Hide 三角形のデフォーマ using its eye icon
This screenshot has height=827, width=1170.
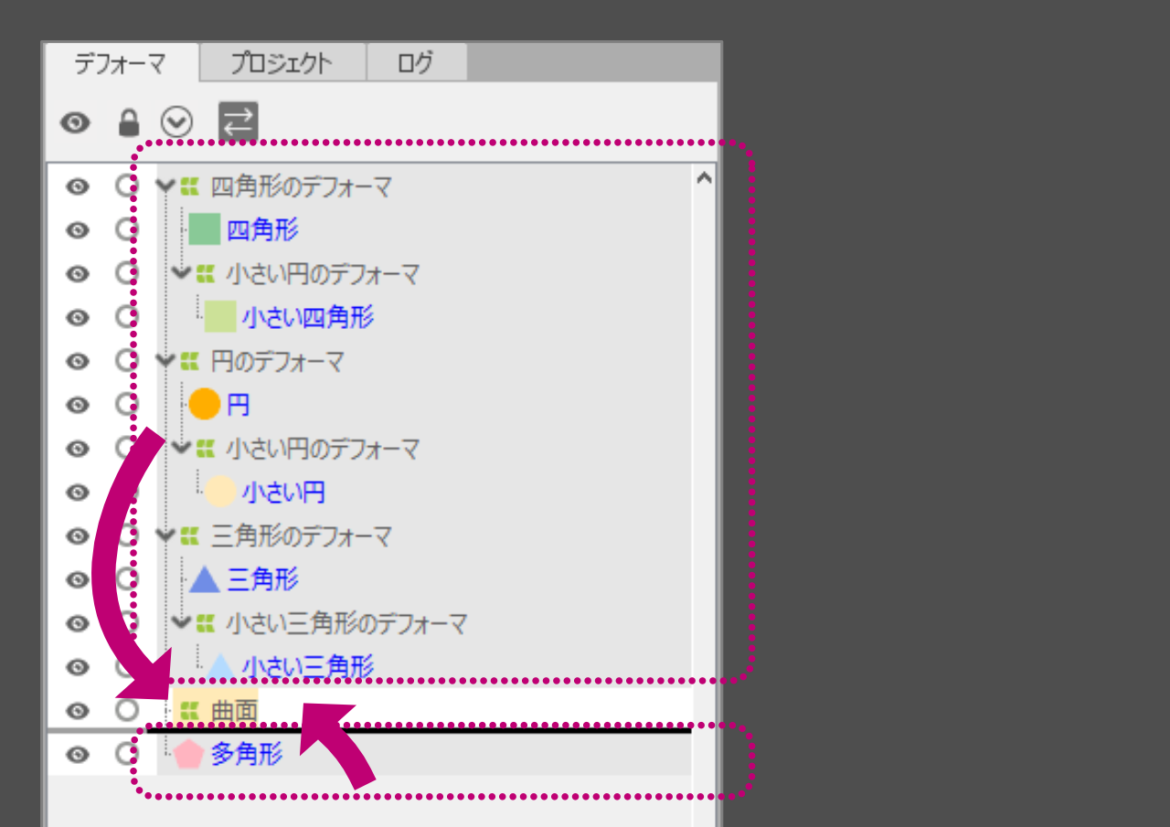(78, 535)
